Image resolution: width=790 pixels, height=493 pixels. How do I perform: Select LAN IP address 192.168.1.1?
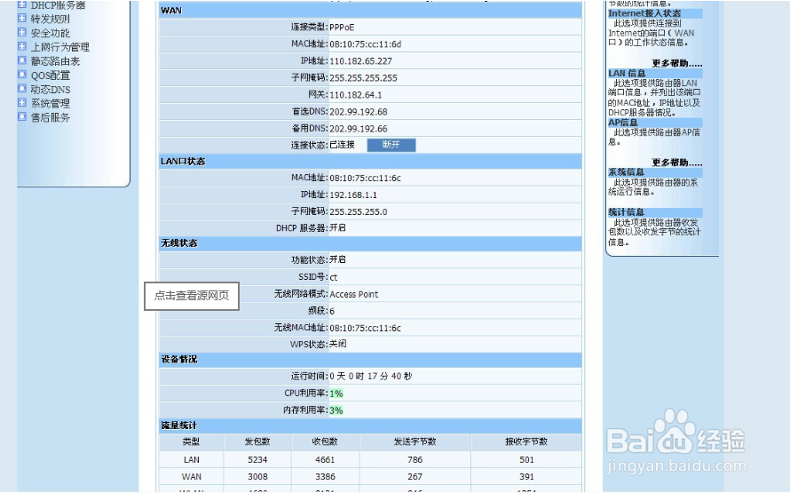point(353,195)
